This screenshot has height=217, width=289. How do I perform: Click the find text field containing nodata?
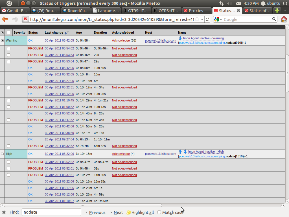[x=51, y=212]
